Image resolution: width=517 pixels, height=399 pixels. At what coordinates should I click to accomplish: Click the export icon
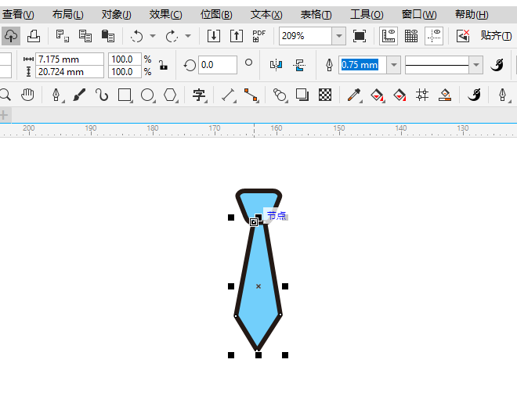tap(237, 36)
